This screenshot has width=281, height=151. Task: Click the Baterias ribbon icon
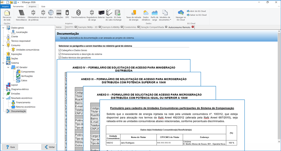102,15
